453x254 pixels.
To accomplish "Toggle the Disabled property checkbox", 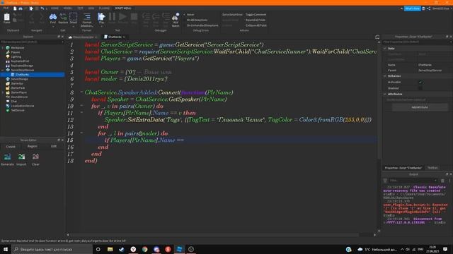I will click(420, 88).
